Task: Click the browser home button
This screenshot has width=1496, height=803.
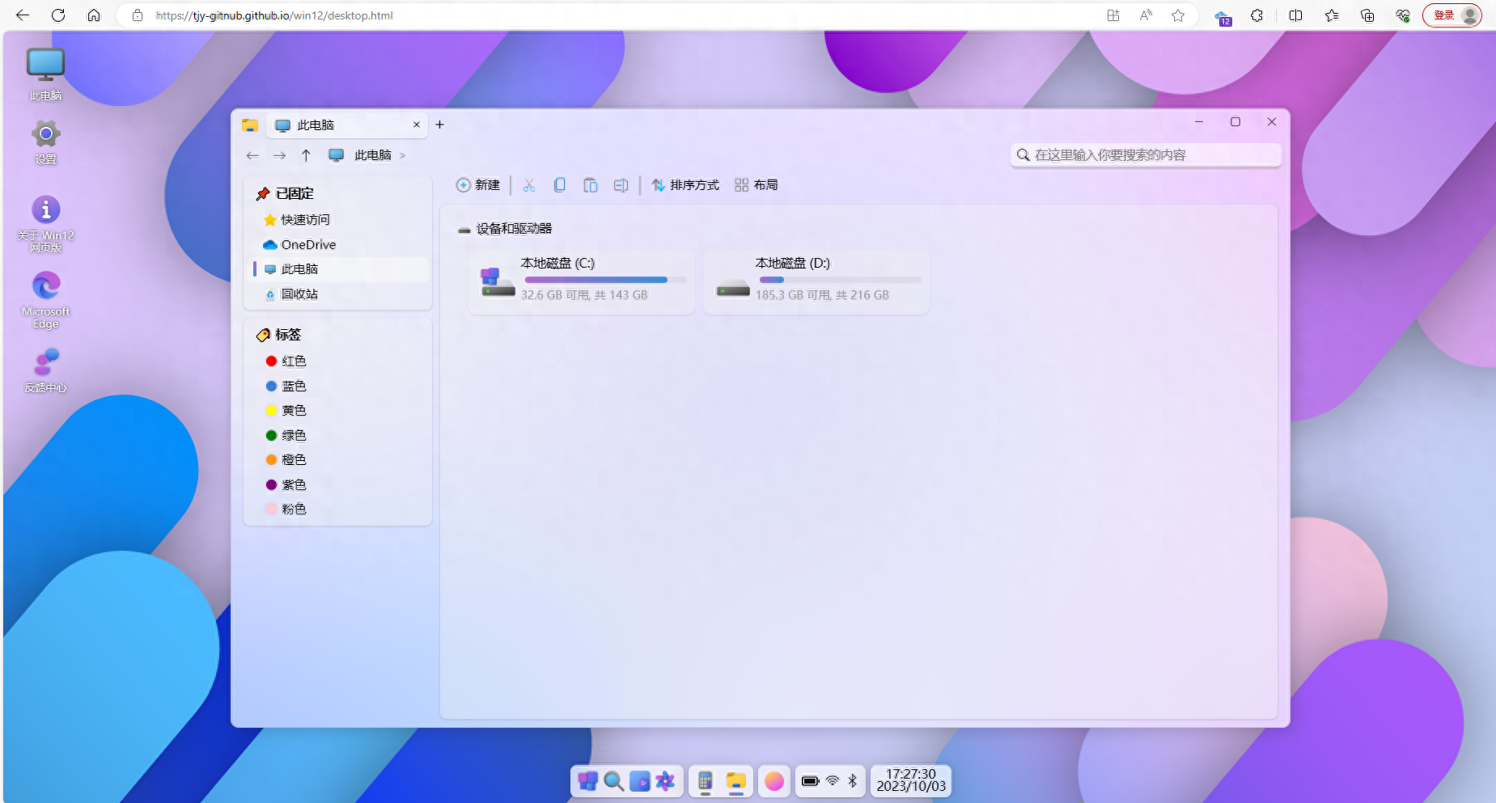Action: 94,15
